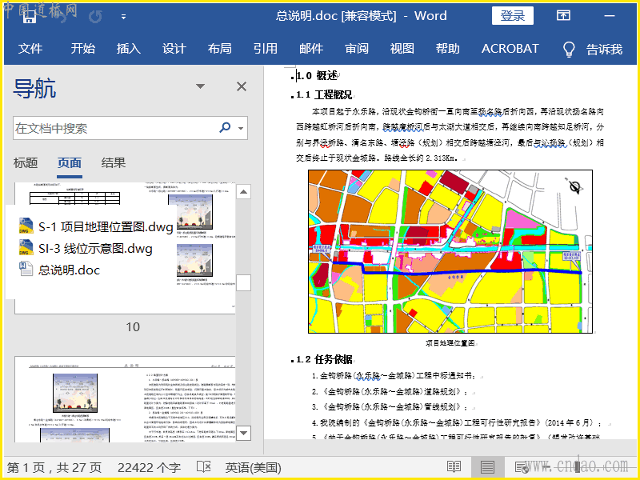
Task: Click the 在文档中搜索 search field
Action: coord(112,128)
